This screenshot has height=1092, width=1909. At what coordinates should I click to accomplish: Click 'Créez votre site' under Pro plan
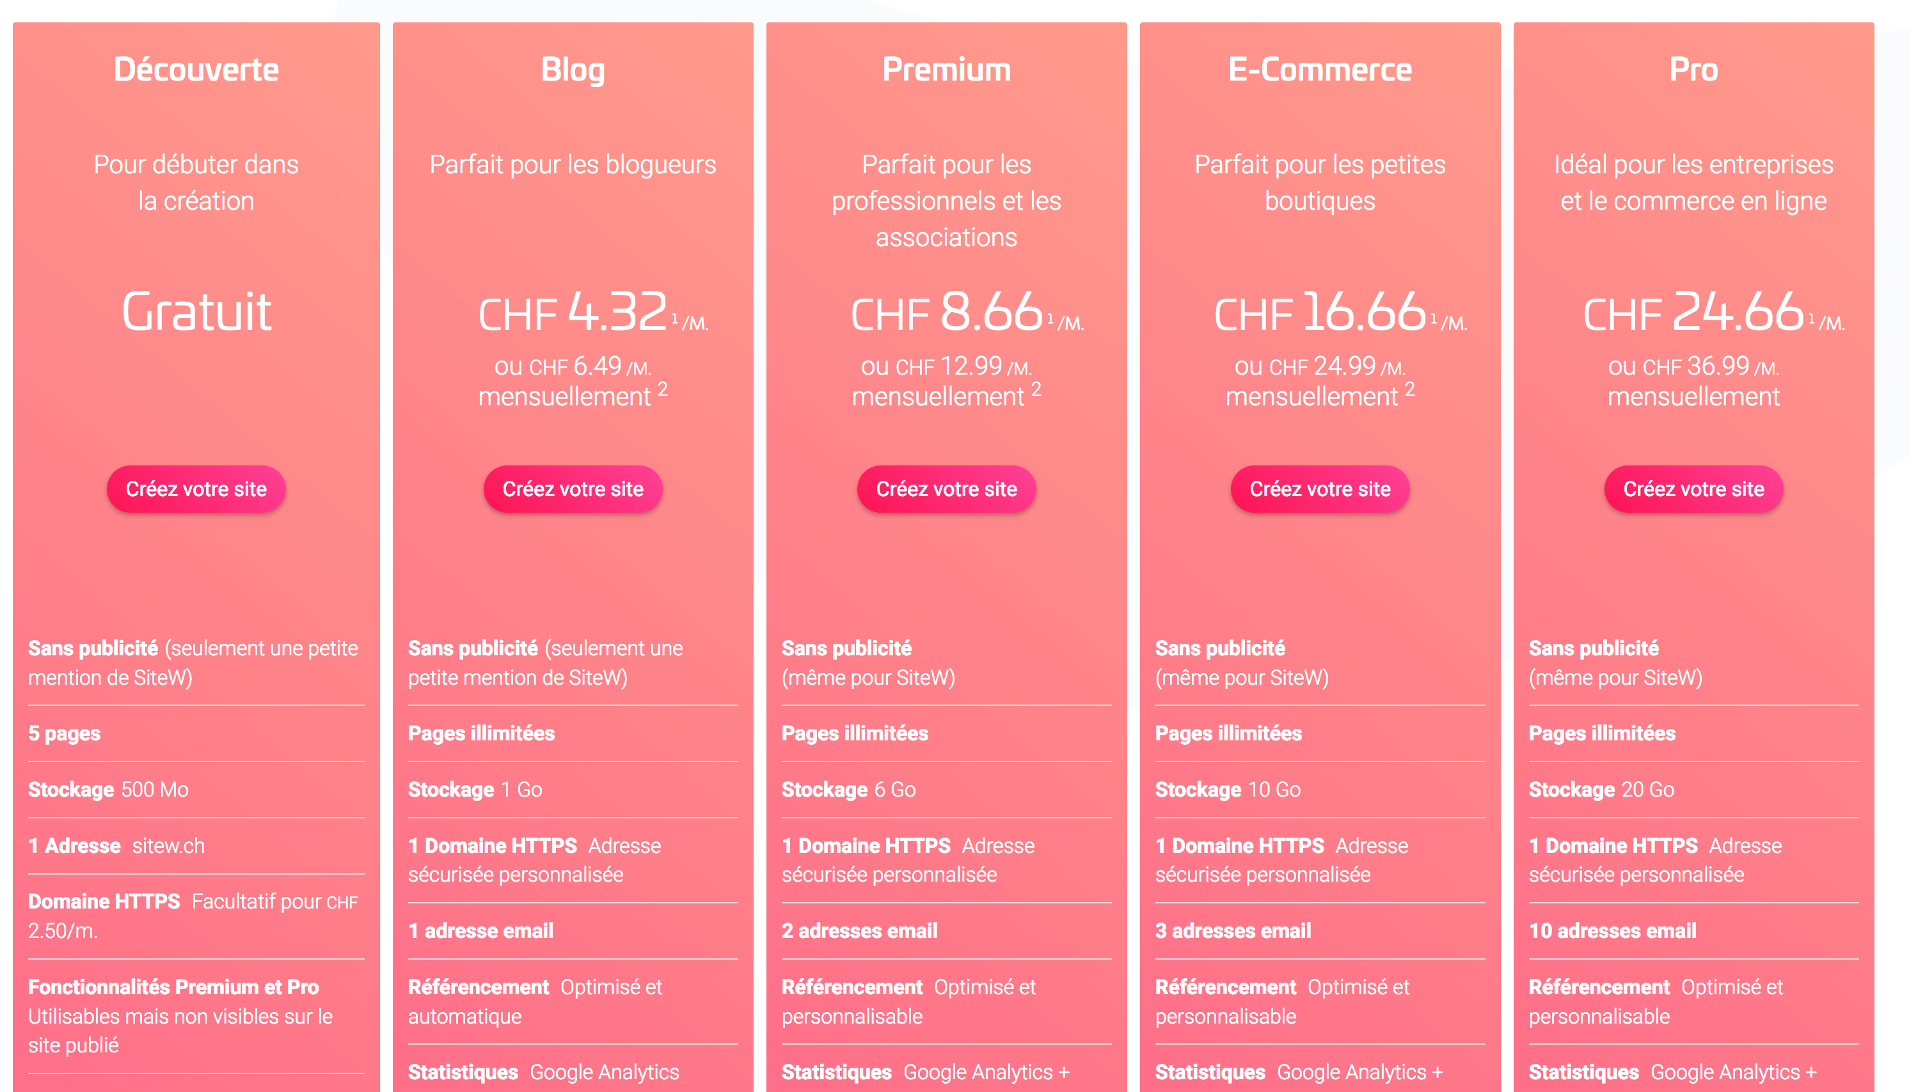1693,489
